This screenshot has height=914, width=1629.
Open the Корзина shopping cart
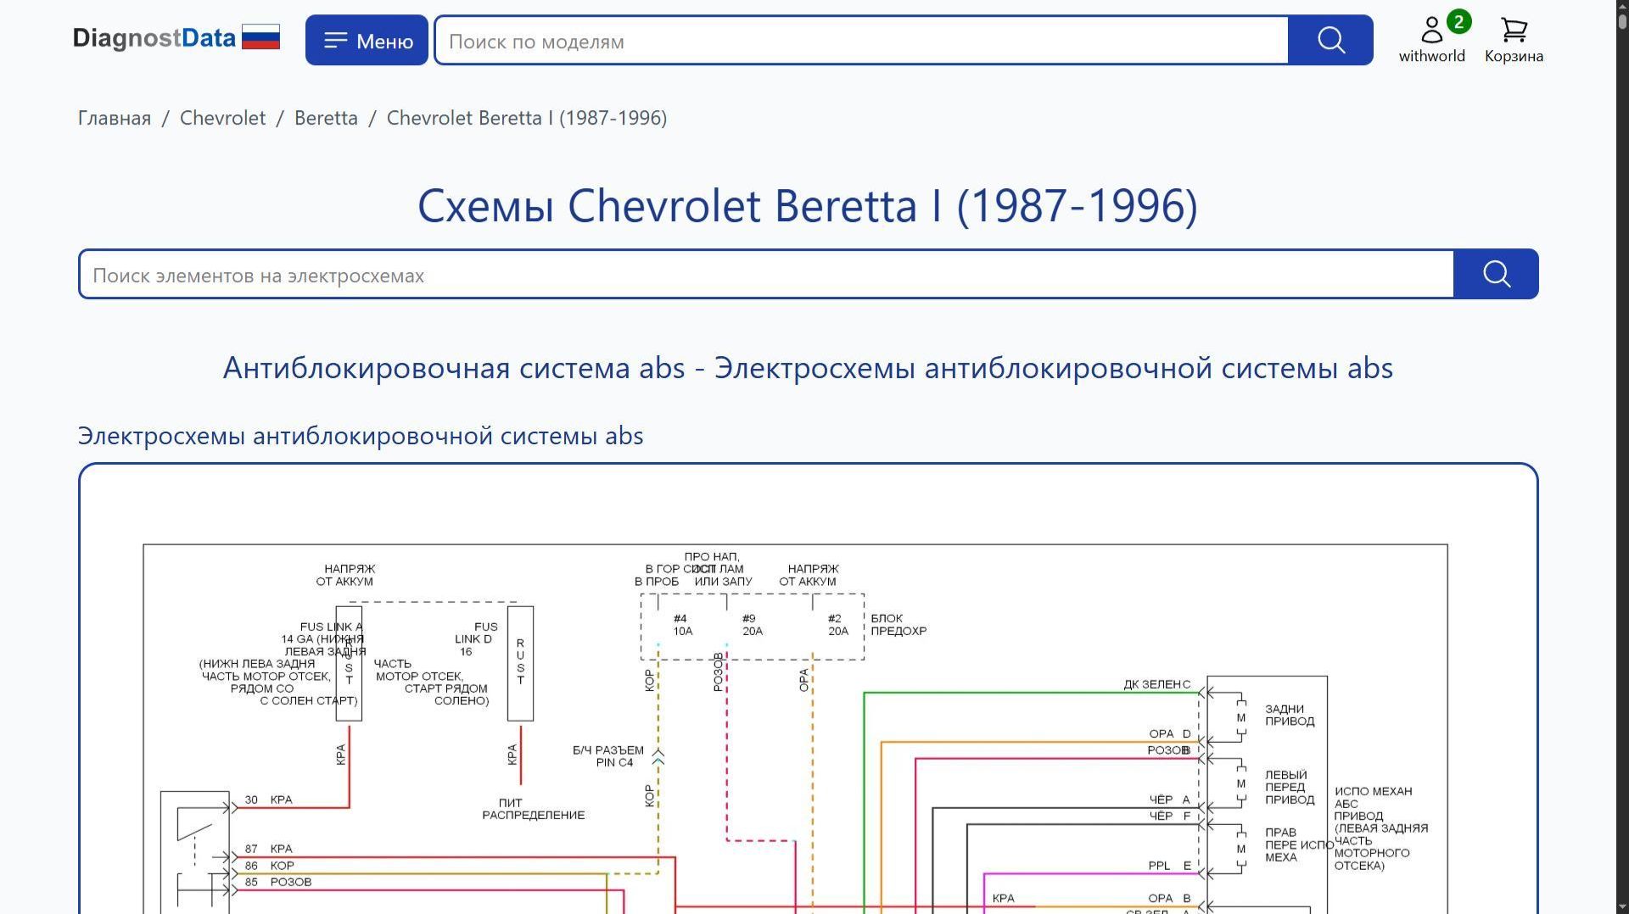[1514, 40]
